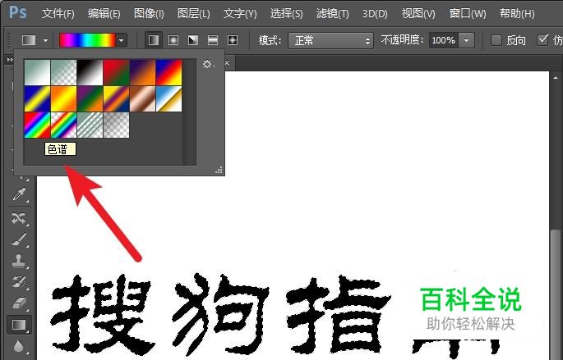Click the gradient picker resize grip
Viewport: 563px width, 360px height.
(219, 170)
